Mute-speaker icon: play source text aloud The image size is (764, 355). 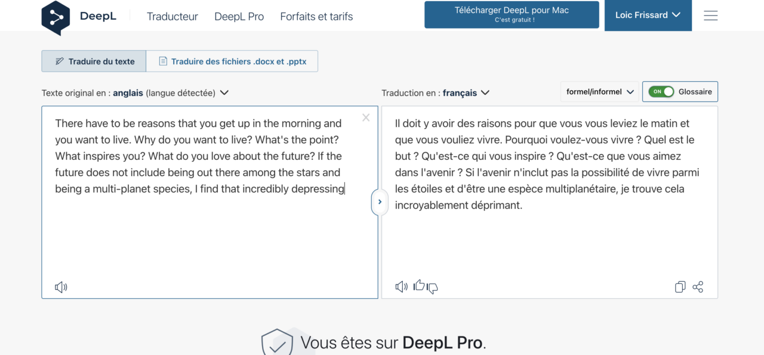pyautogui.click(x=60, y=287)
